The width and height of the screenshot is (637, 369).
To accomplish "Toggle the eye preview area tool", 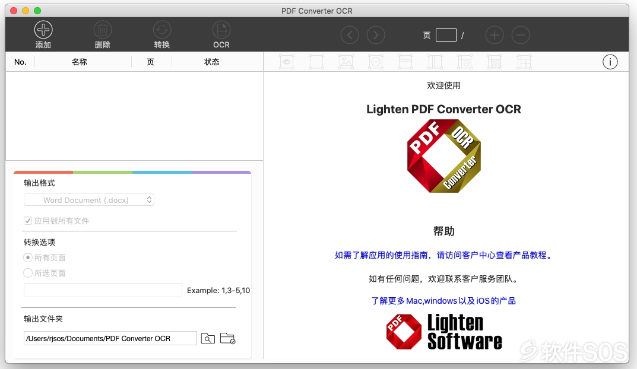I will click(x=287, y=62).
